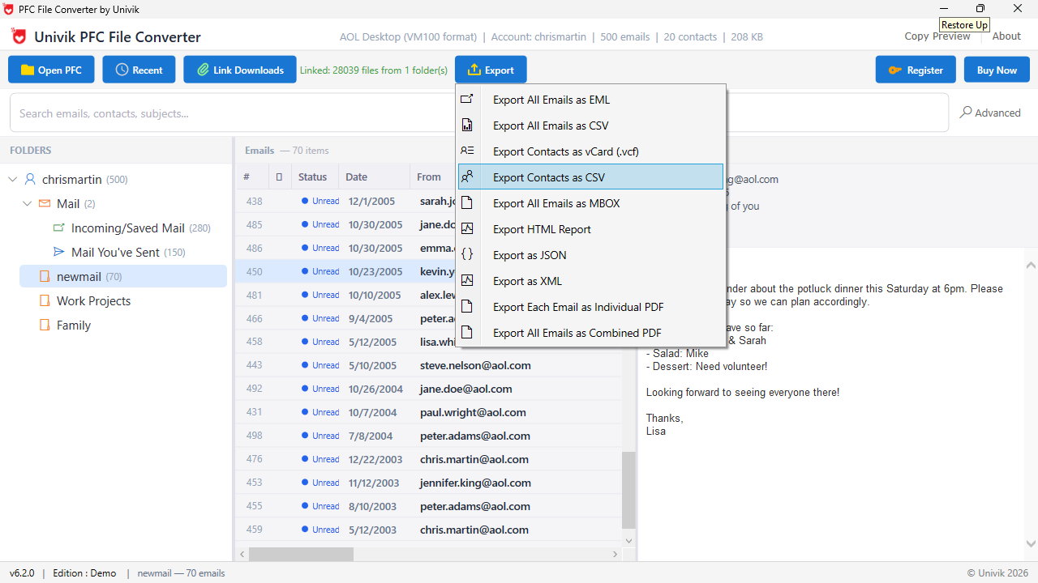The width and height of the screenshot is (1038, 583).
Task: Click the Mail You've Sent paper-plane icon
Action: 58,252
